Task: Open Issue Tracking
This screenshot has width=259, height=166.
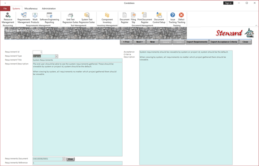Action: tap(173, 18)
